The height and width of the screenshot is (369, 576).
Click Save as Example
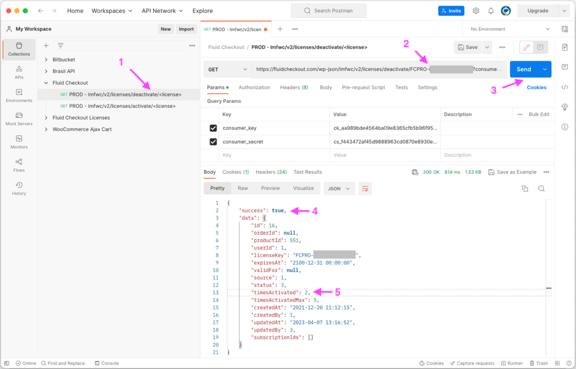tap(512, 172)
